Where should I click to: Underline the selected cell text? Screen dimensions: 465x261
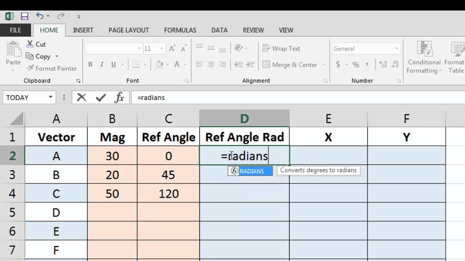[x=113, y=64]
